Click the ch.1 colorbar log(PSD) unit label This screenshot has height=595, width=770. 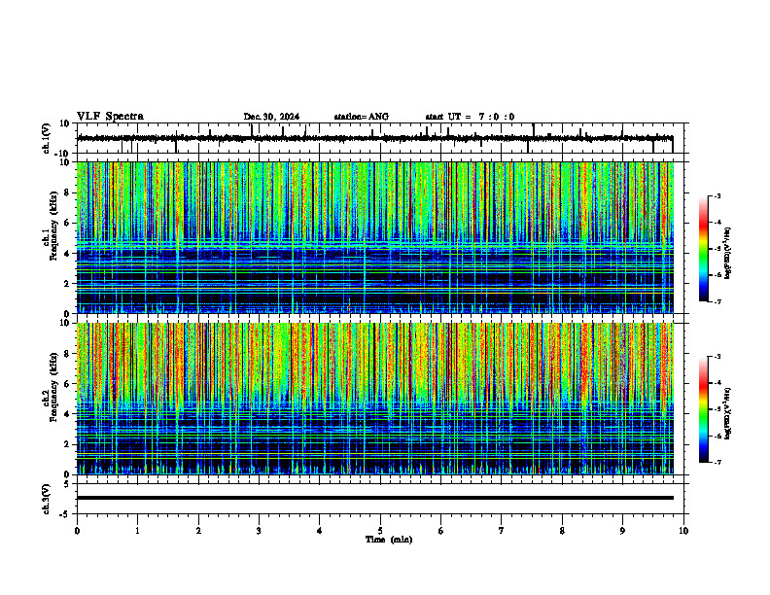click(x=728, y=254)
